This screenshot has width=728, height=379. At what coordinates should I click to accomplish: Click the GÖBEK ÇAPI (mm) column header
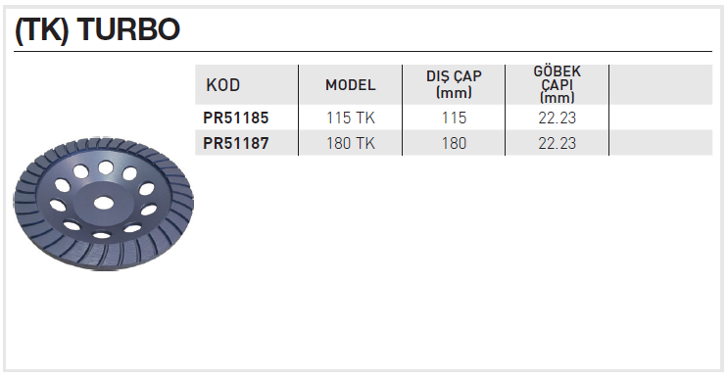558,84
